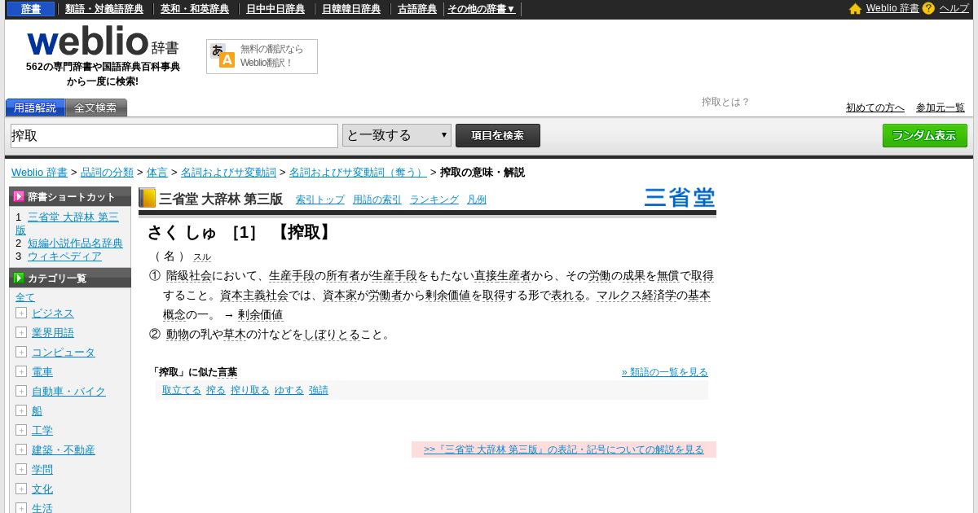This screenshot has width=978, height=513.
Task: Expand the 業界用語 category plus icon
Action: coord(21,332)
